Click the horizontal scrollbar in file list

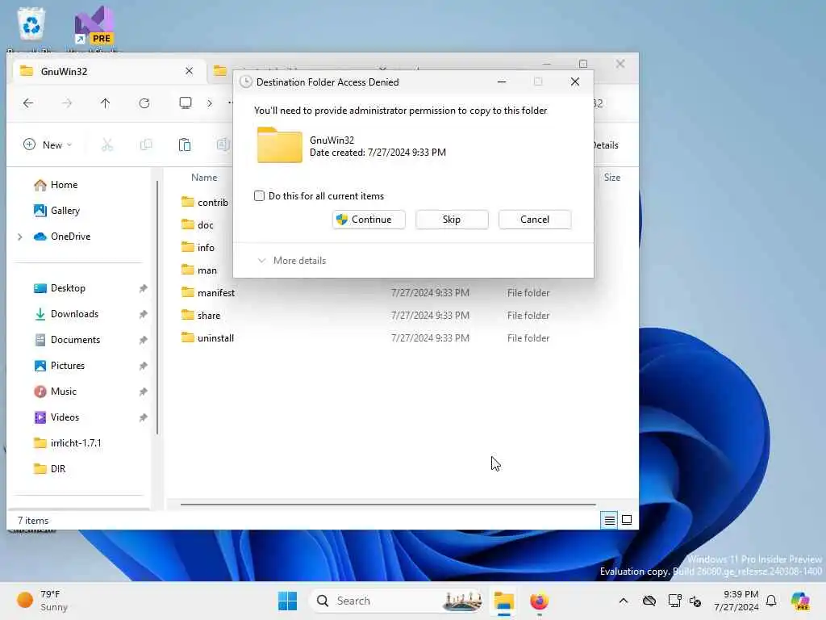(x=388, y=505)
